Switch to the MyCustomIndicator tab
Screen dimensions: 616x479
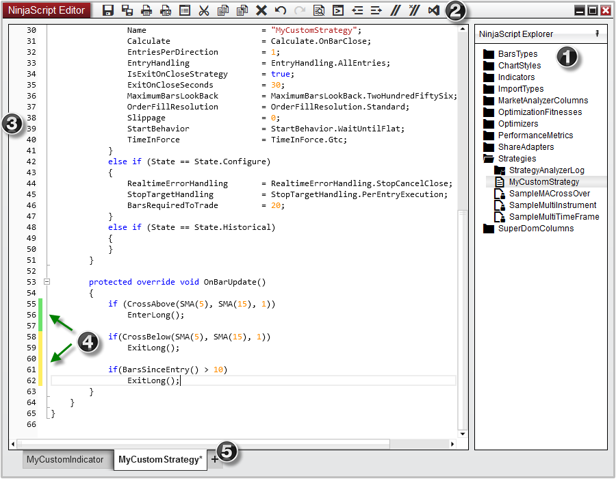(66, 459)
